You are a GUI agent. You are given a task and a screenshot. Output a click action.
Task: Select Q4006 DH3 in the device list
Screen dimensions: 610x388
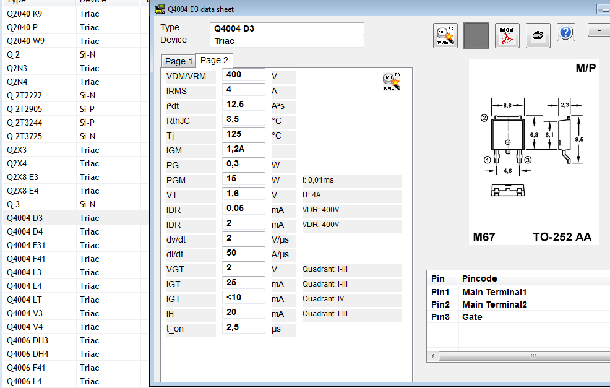coord(75,340)
